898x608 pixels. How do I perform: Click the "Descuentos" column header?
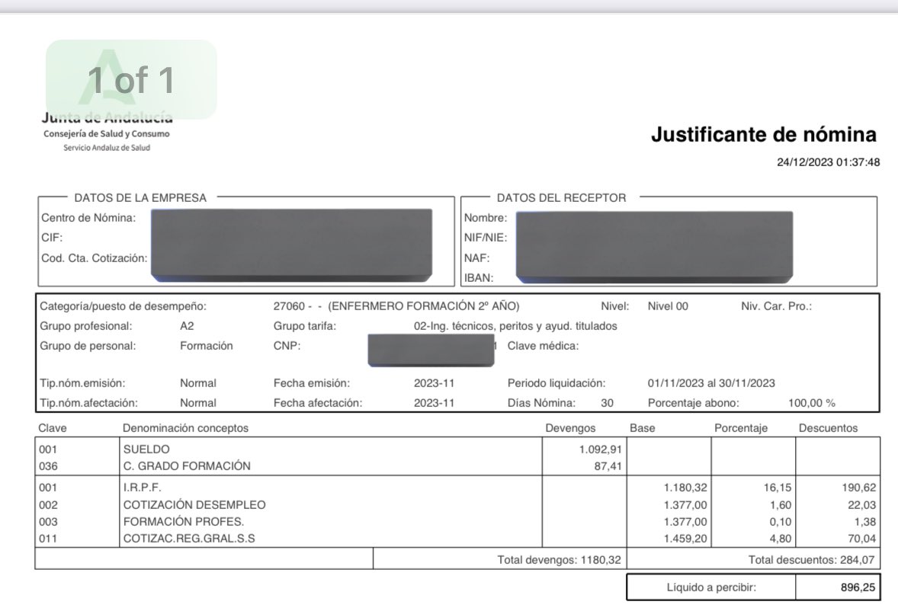coord(828,428)
